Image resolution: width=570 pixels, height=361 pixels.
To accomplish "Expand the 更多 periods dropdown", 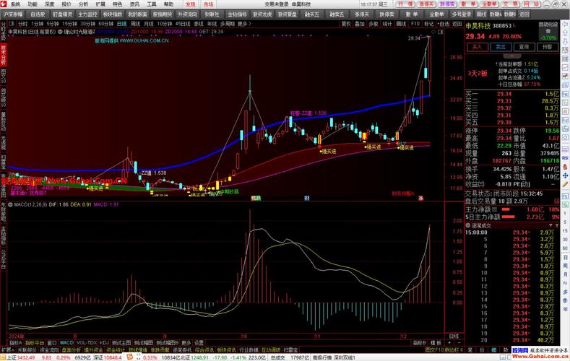I will point(244,24).
